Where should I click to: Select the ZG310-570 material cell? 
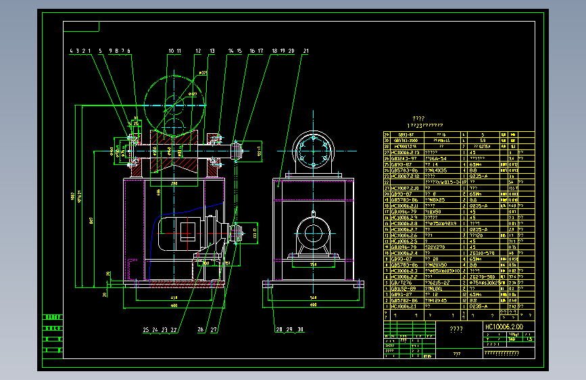click(483, 253)
